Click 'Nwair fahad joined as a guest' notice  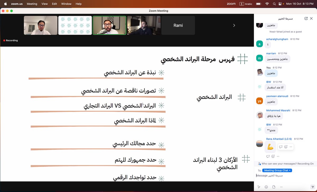pos(286,32)
